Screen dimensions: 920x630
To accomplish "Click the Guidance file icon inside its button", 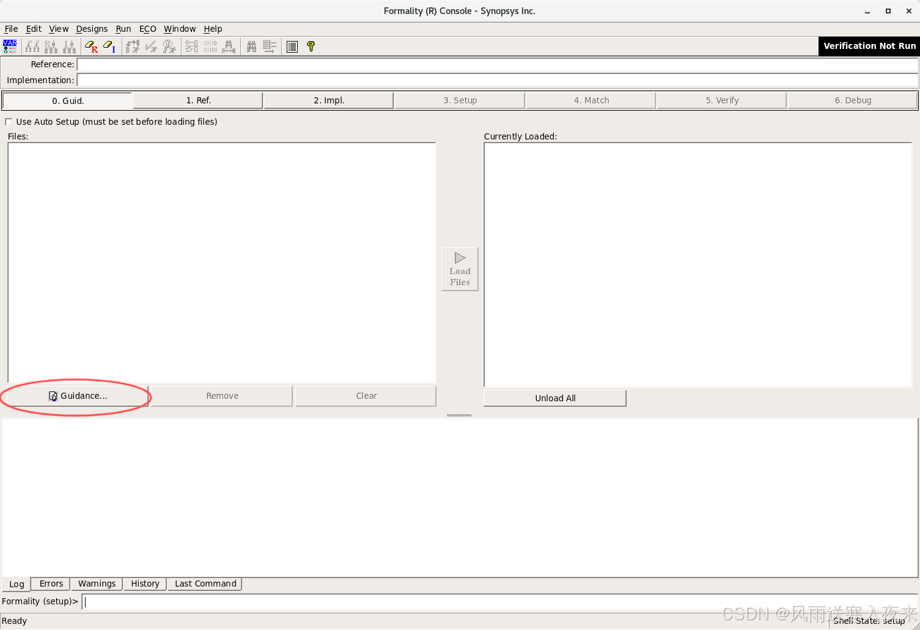I will click(x=52, y=395).
